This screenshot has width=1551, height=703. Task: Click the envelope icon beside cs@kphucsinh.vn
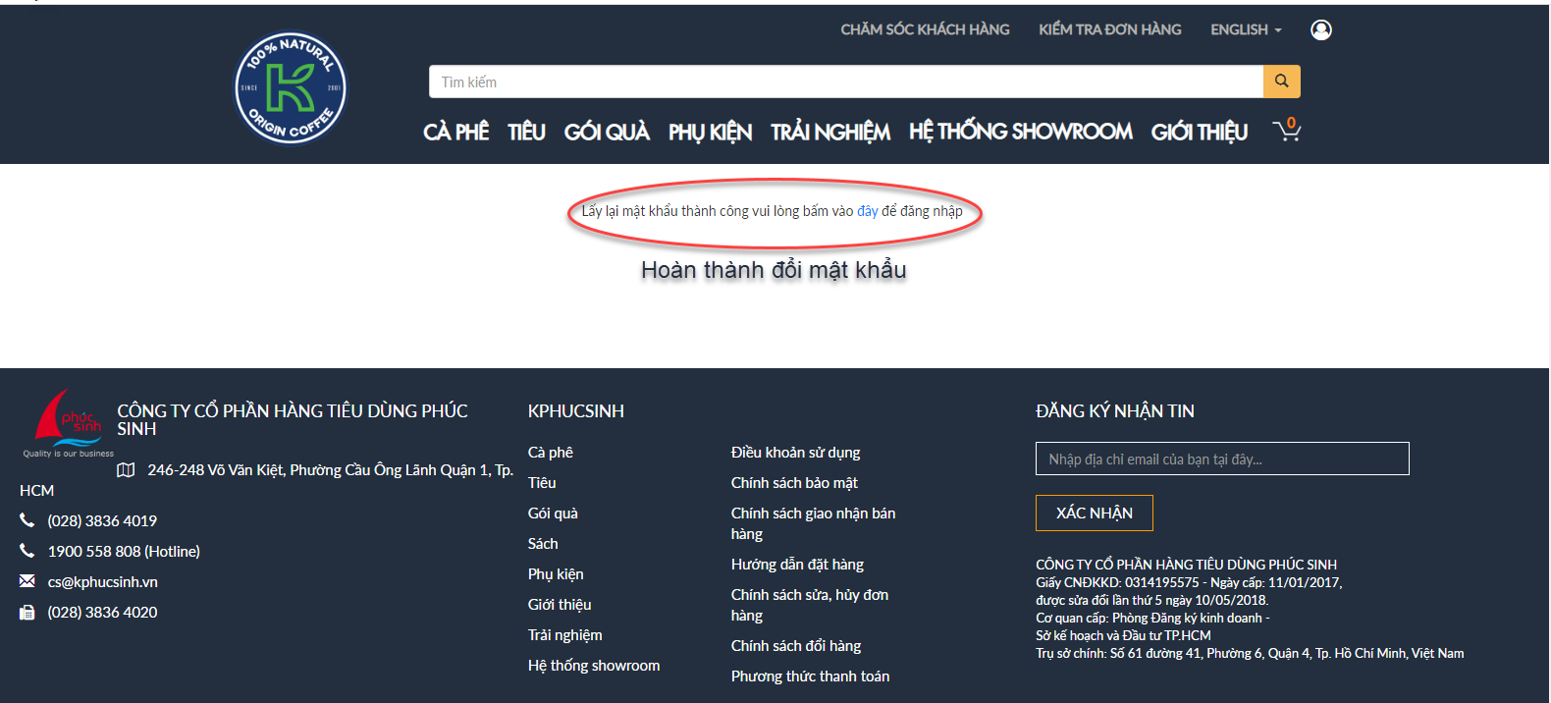pos(27,581)
